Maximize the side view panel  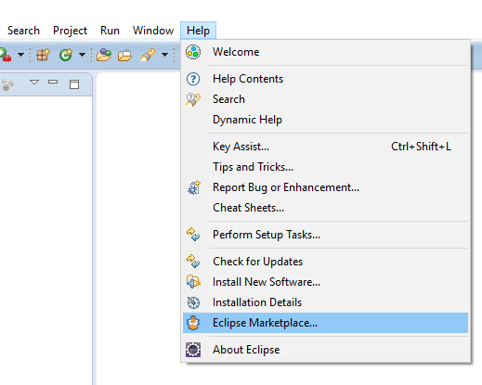pyautogui.click(x=74, y=84)
